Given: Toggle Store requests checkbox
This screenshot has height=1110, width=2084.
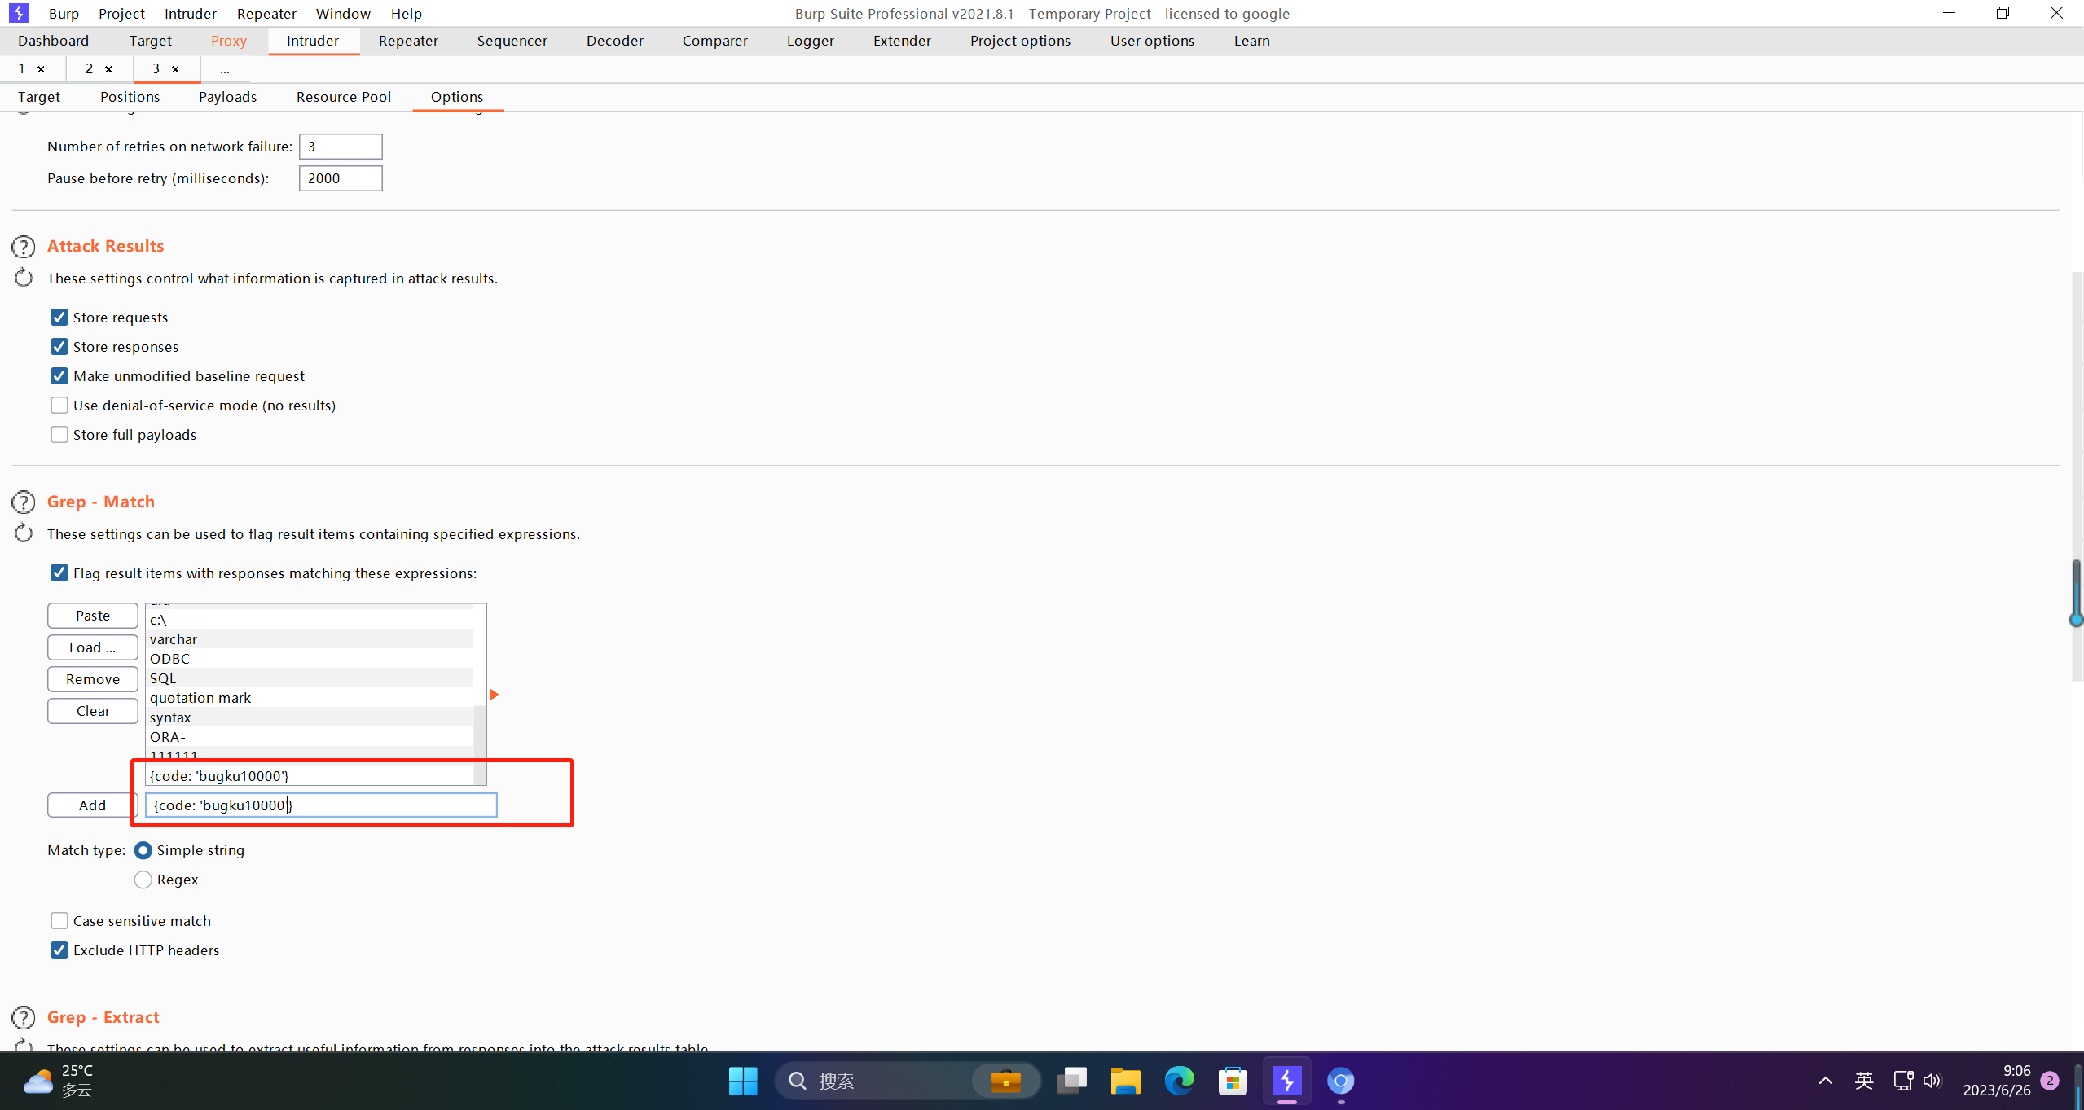Looking at the screenshot, I should point(59,317).
